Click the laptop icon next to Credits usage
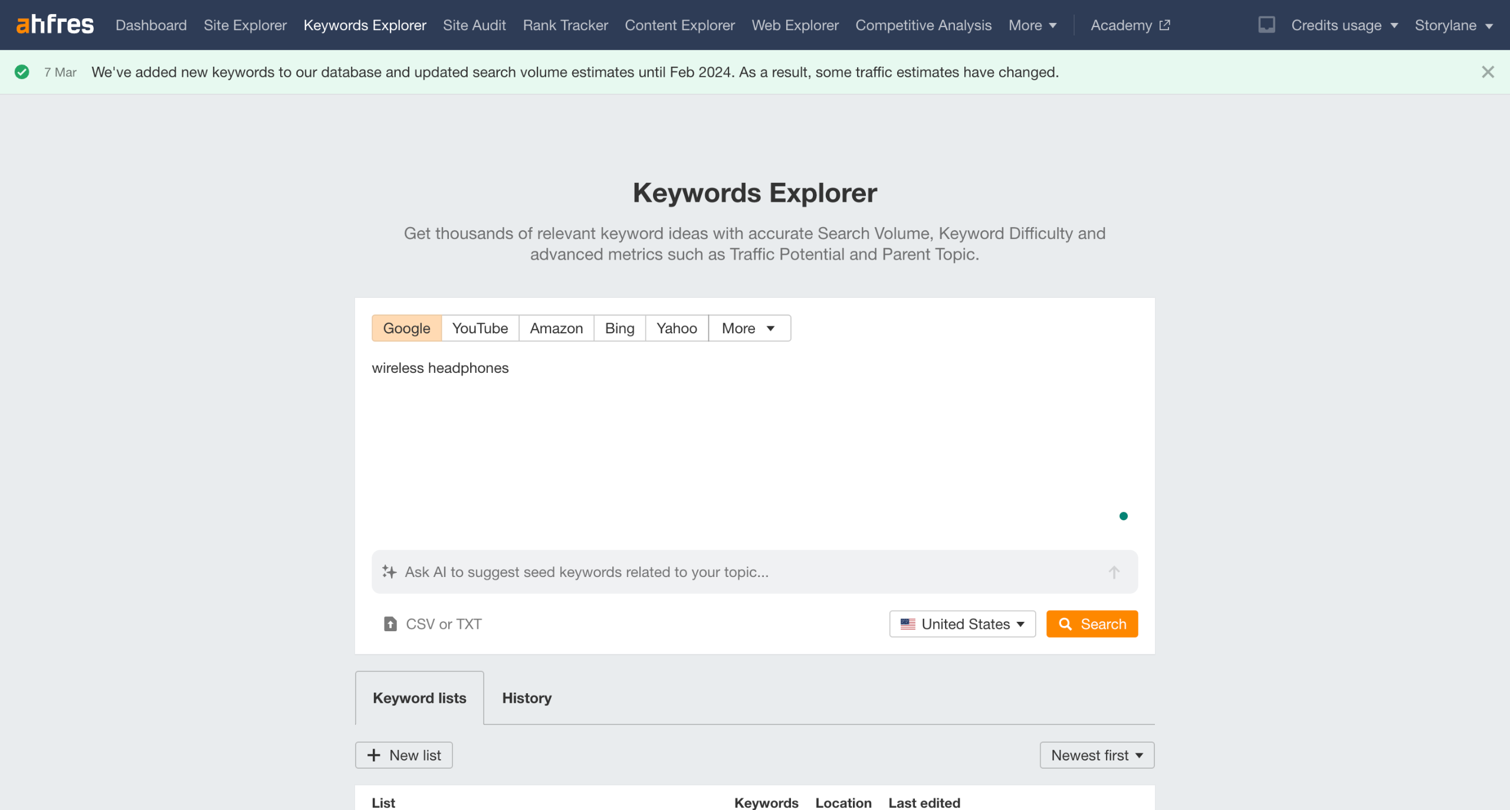This screenshot has width=1510, height=810. [1266, 25]
